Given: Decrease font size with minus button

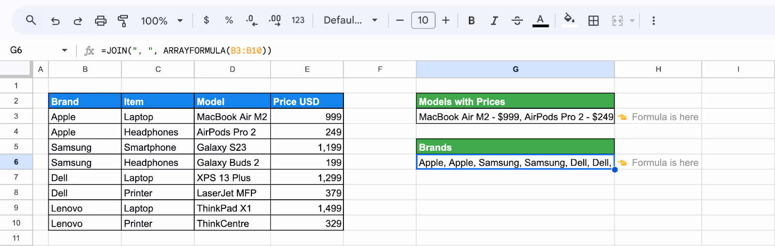Looking at the screenshot, I should 400,20.
